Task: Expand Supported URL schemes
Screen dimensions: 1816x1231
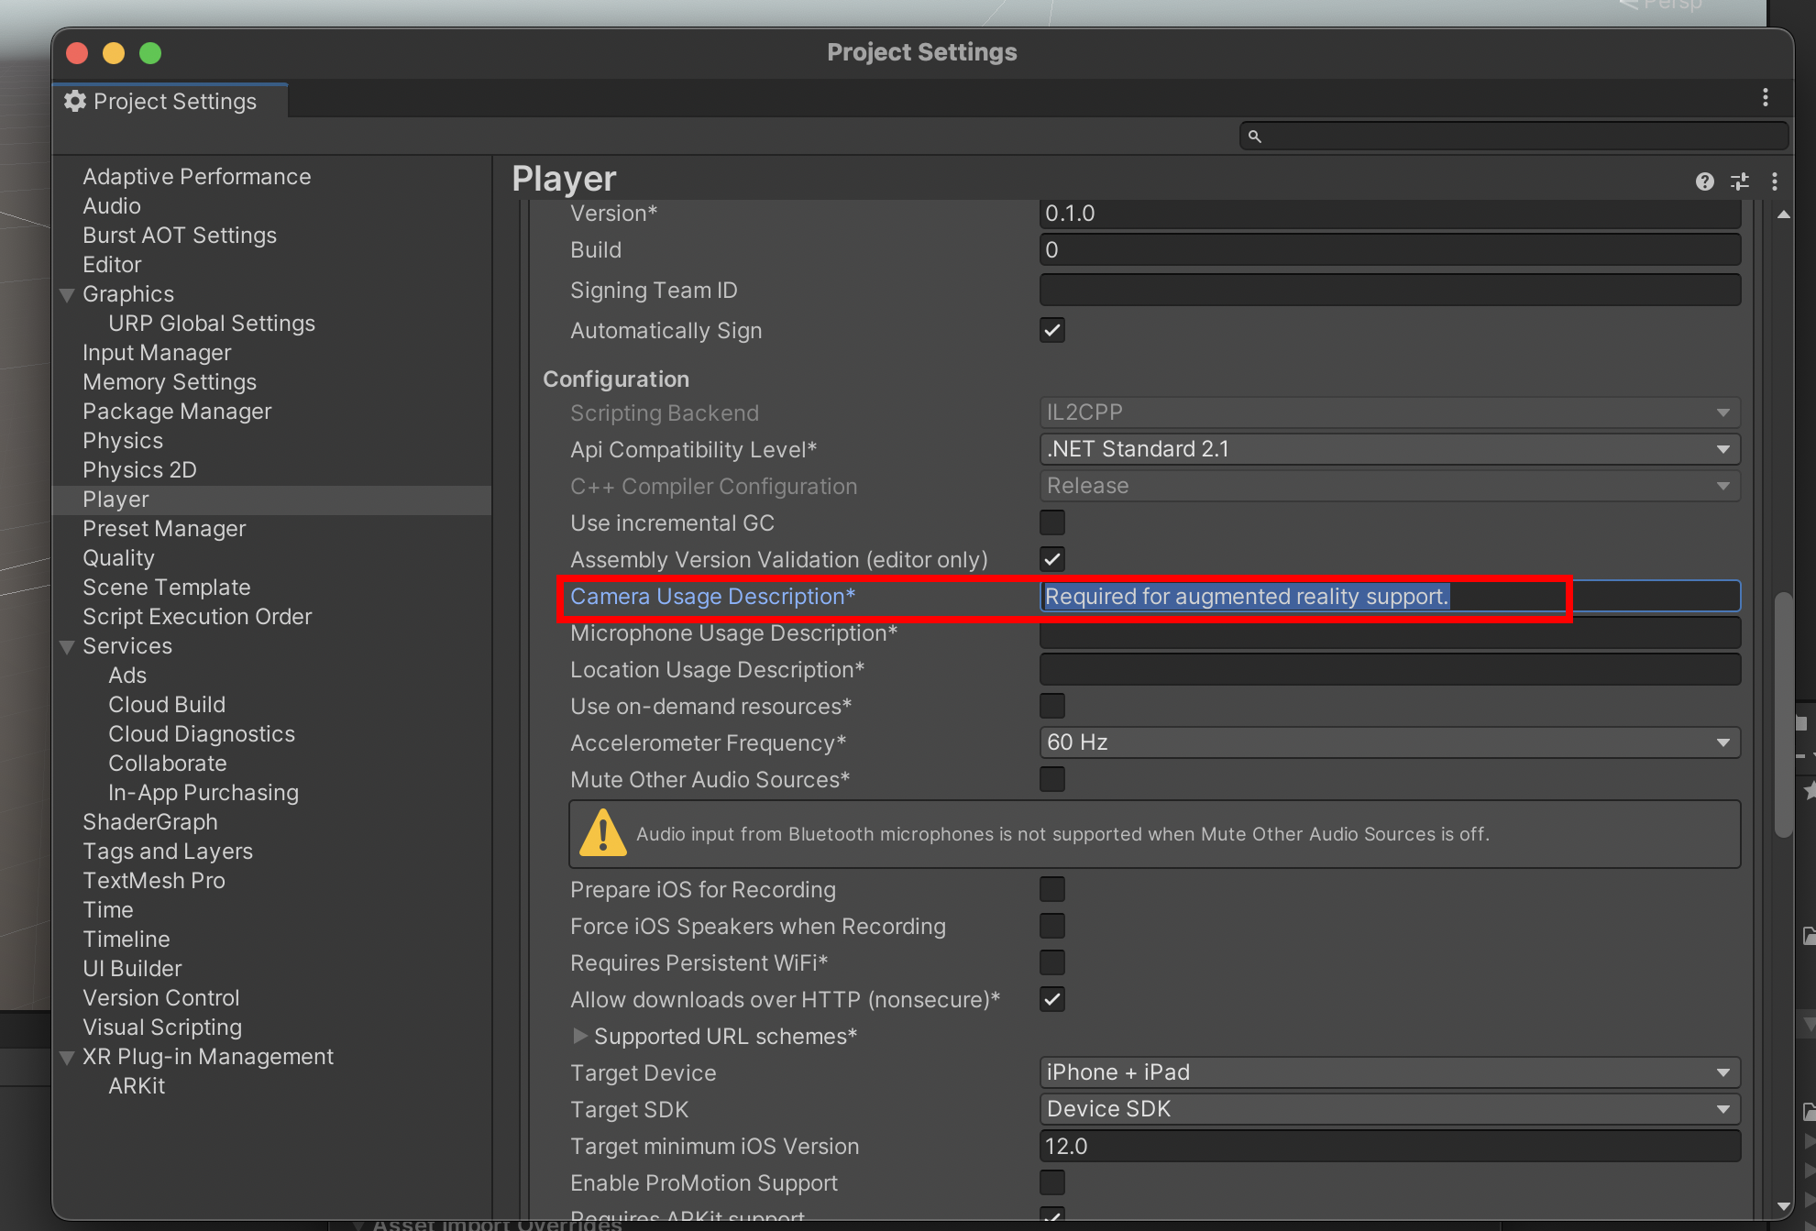Action: tap(579, 1036)
